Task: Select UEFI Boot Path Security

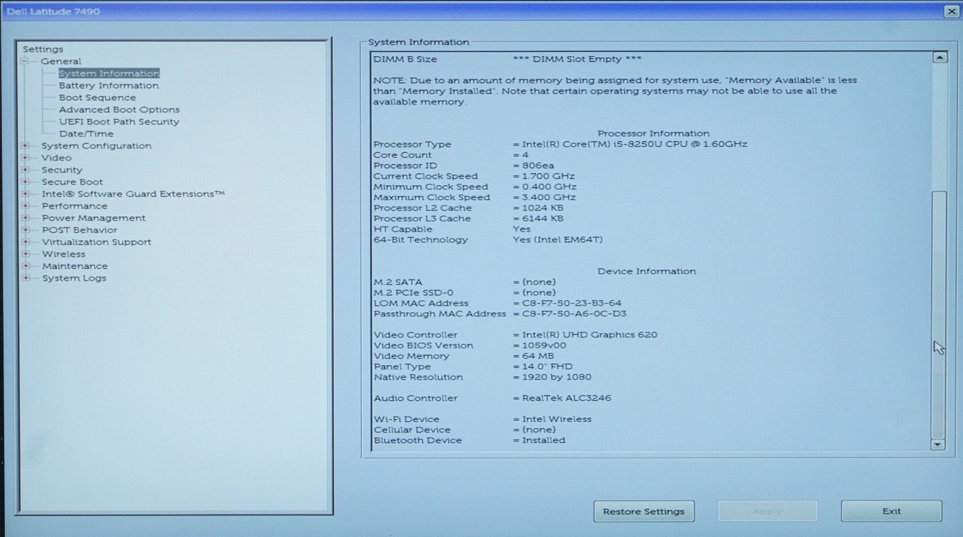Action: (119, 122)
